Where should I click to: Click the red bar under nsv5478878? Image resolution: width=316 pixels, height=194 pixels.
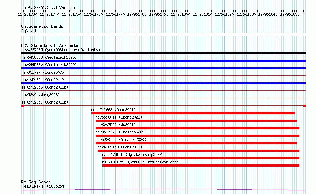click(201, 158)
